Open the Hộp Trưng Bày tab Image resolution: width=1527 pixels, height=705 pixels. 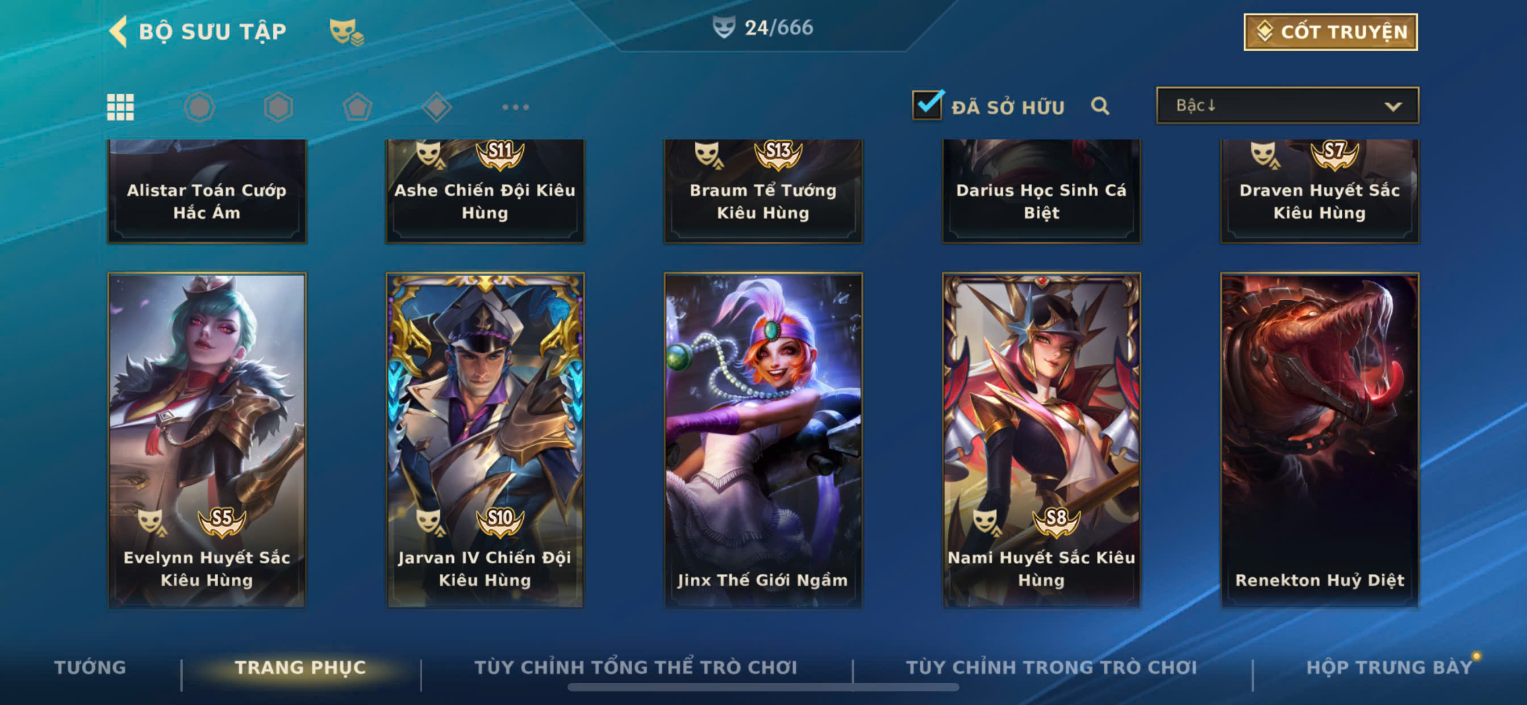pos(1390,667)
